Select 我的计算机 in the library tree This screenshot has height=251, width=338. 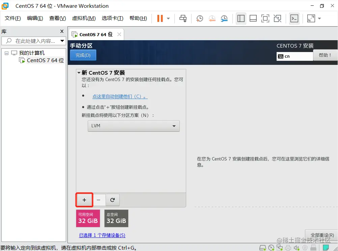[x=32, y=53]
